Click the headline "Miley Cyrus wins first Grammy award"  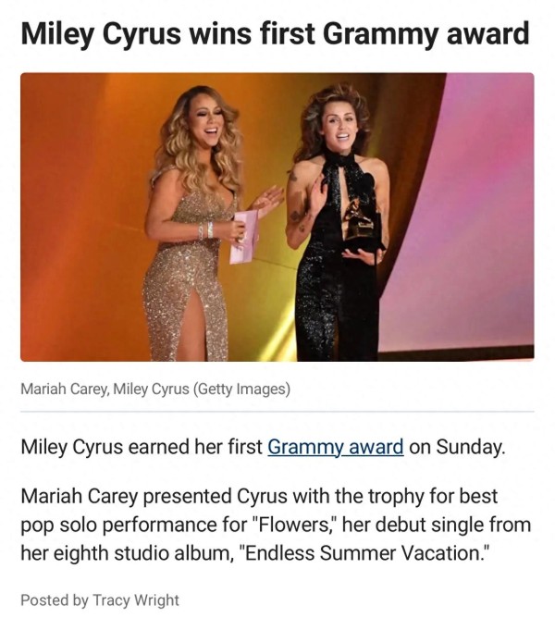275,33
